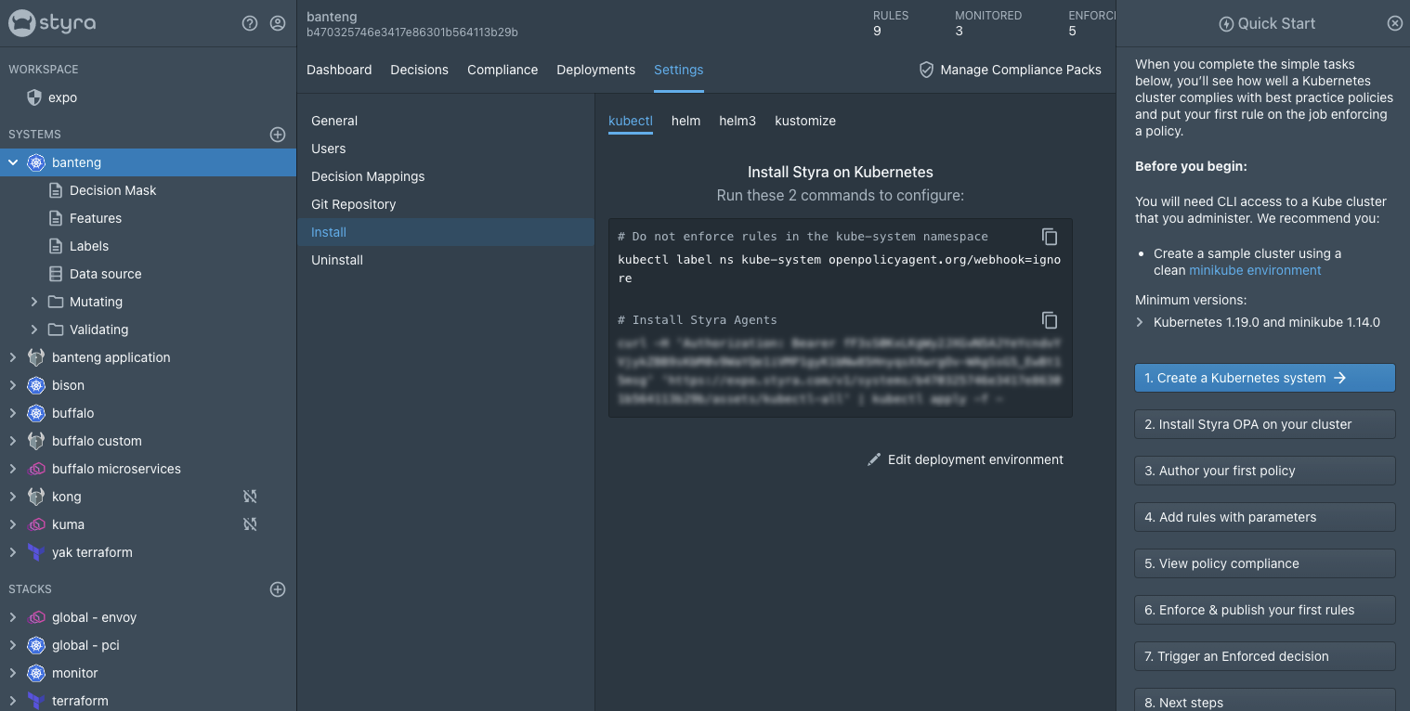Click the Decision Mask document icon
The width and height of the screenshot is (1410, 711).
click(55, 190)
